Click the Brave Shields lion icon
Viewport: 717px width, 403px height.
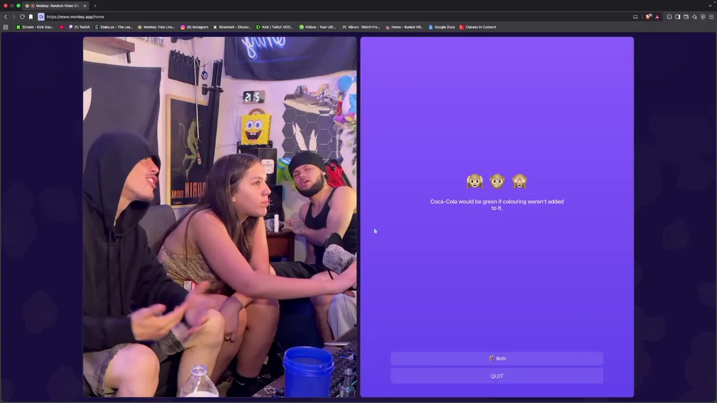click(x=649, y=17)
